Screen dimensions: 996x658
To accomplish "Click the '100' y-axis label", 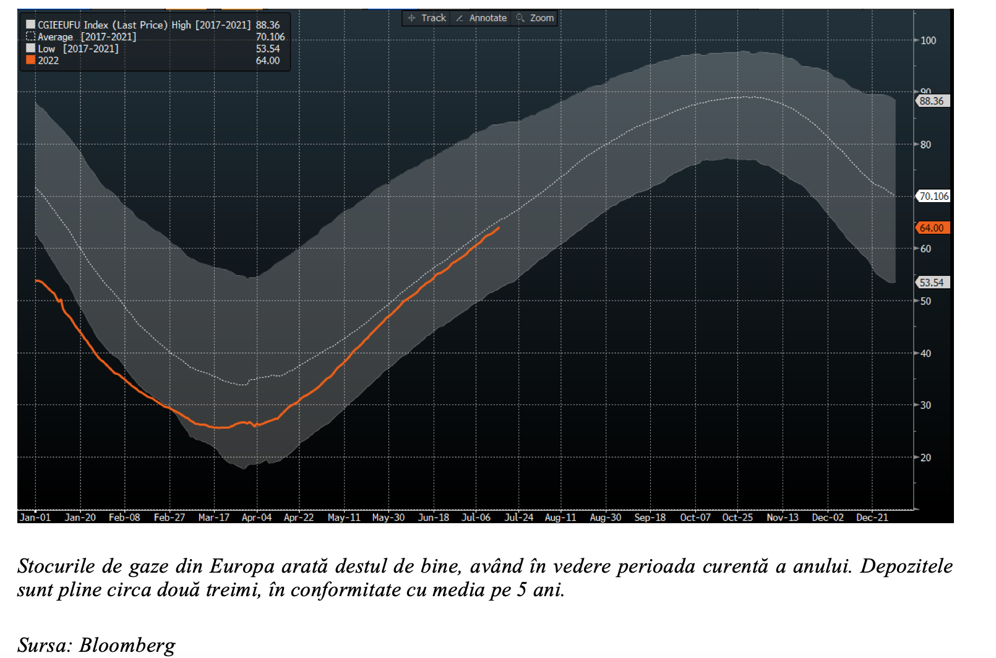I will coord(929,40).
